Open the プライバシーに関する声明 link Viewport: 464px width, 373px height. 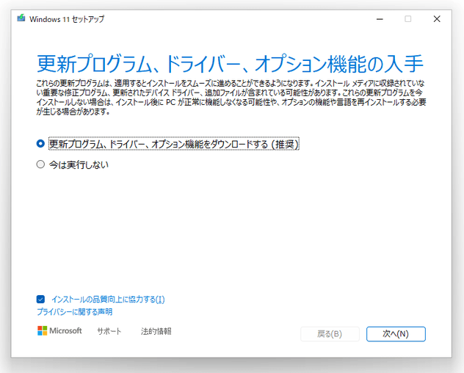tap(75, 312)
